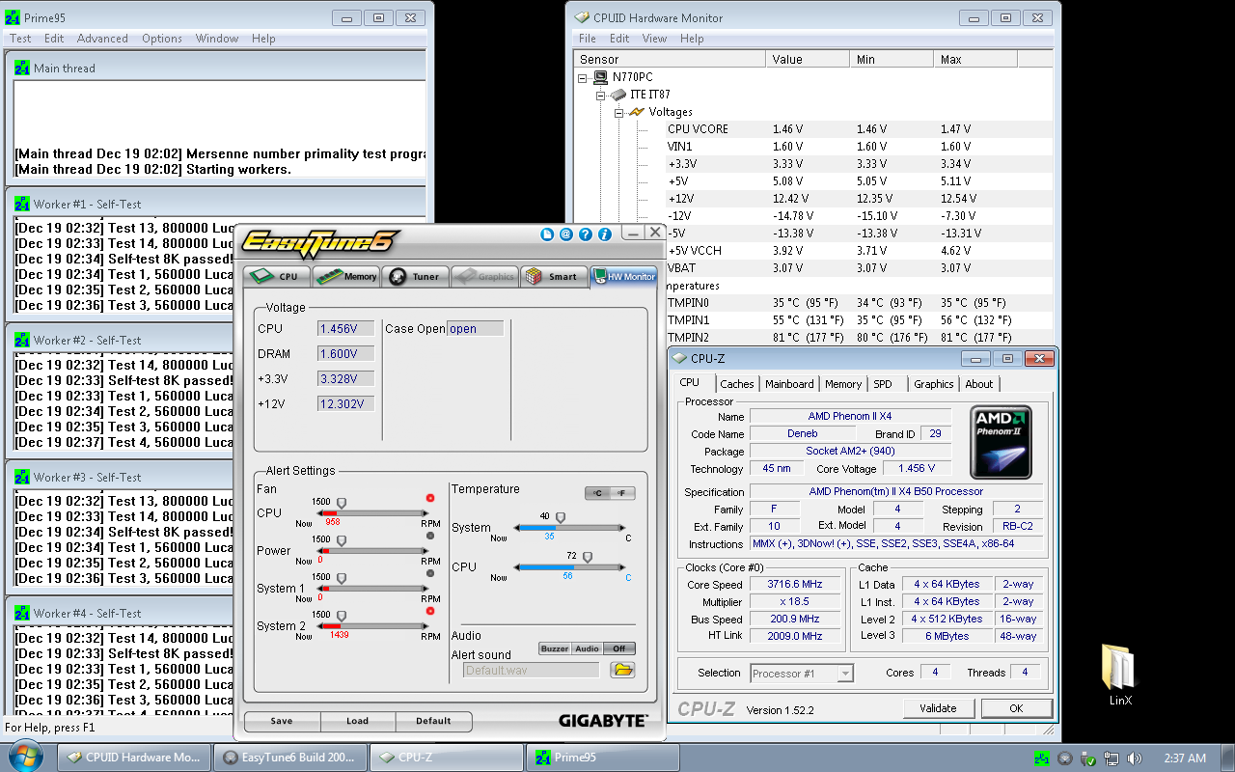Click the Worker #2 window icon
This screenshot has width=1235, height=772.
pos(23,341)
